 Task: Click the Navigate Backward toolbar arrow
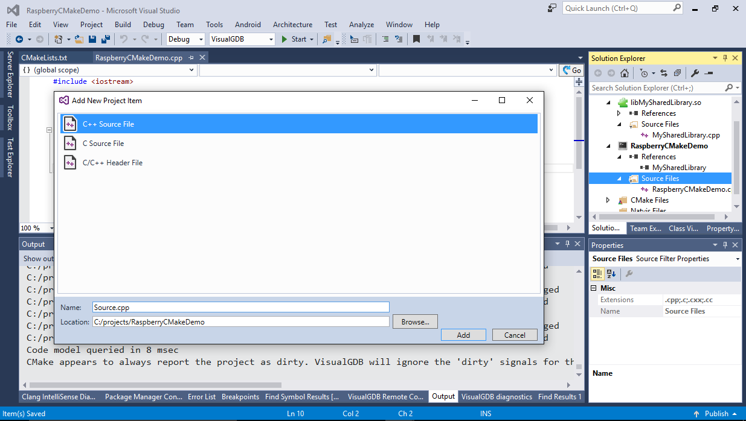click(x=19, y=39)
